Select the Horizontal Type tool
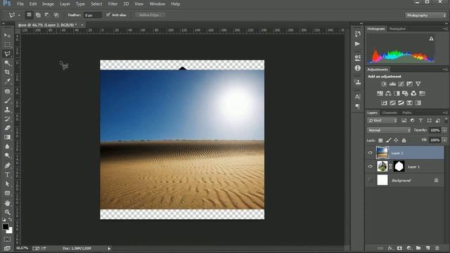Screen dimensions: 450x253 (x=8, y=175)
